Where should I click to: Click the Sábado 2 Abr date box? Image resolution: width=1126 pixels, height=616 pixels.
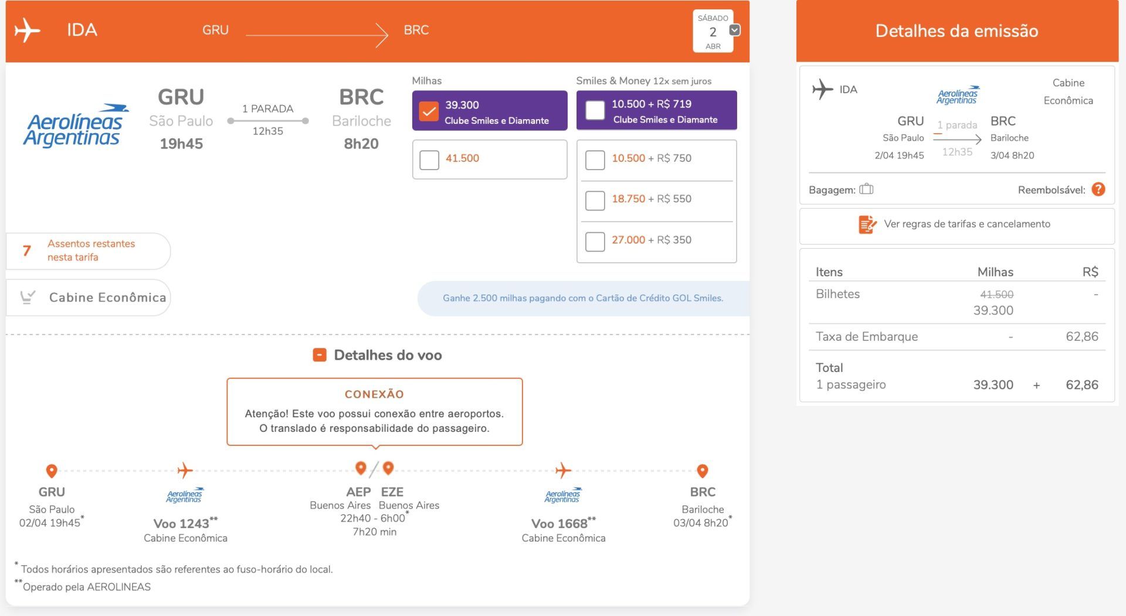coord(713,32)
